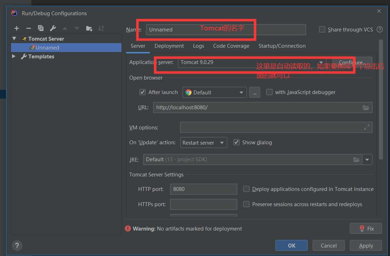Open edit templates wrench icon
Image resolution: width=390 pixels, height=256 pixels.
[53, 28]
